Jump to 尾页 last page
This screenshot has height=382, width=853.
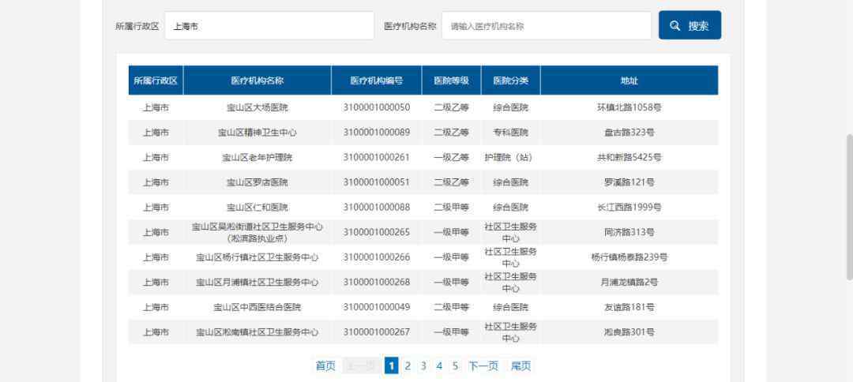pos(520,365)
